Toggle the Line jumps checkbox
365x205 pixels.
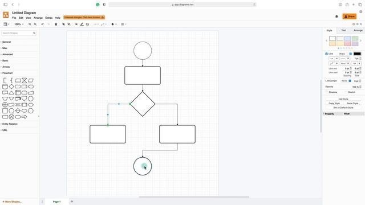point(350,81)
